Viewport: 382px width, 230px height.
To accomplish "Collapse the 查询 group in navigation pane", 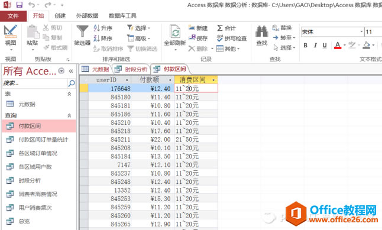I will [x=69, y=115].
